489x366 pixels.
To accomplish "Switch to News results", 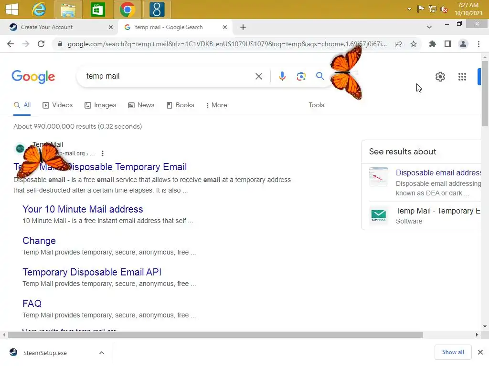I will pyautogui.click(x=141, y=105).
